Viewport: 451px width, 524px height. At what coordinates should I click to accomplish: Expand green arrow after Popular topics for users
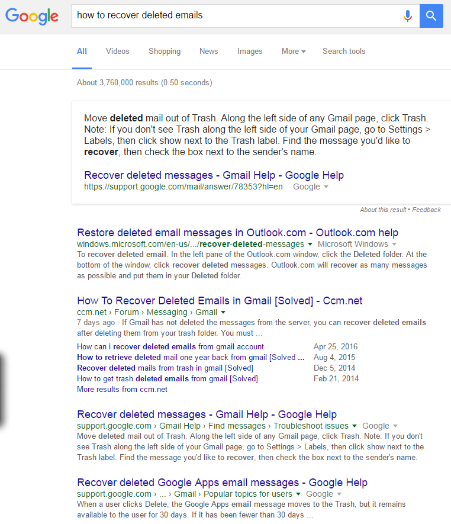tap(298, 494)
